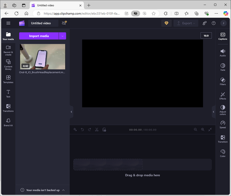
Task: Click the share feedback people icon
Action: tap(205, 23)
